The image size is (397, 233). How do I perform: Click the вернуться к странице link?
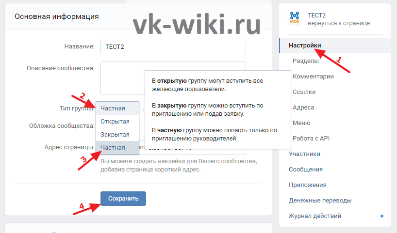pyautogui.click(x=339, y=23)
